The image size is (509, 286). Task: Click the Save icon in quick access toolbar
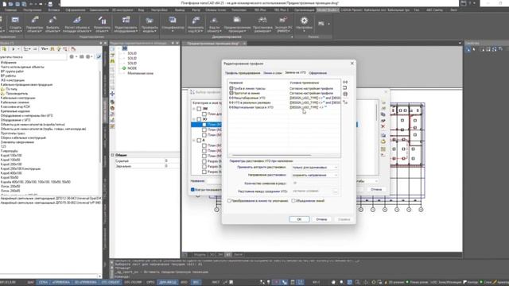pyautogui.click(x=17, y=4)
